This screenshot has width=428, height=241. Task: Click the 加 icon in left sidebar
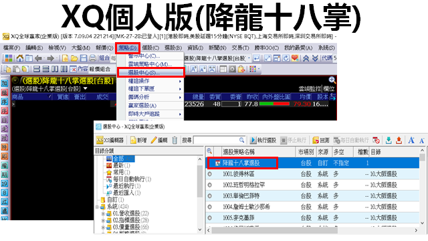(x=5, y=83)
